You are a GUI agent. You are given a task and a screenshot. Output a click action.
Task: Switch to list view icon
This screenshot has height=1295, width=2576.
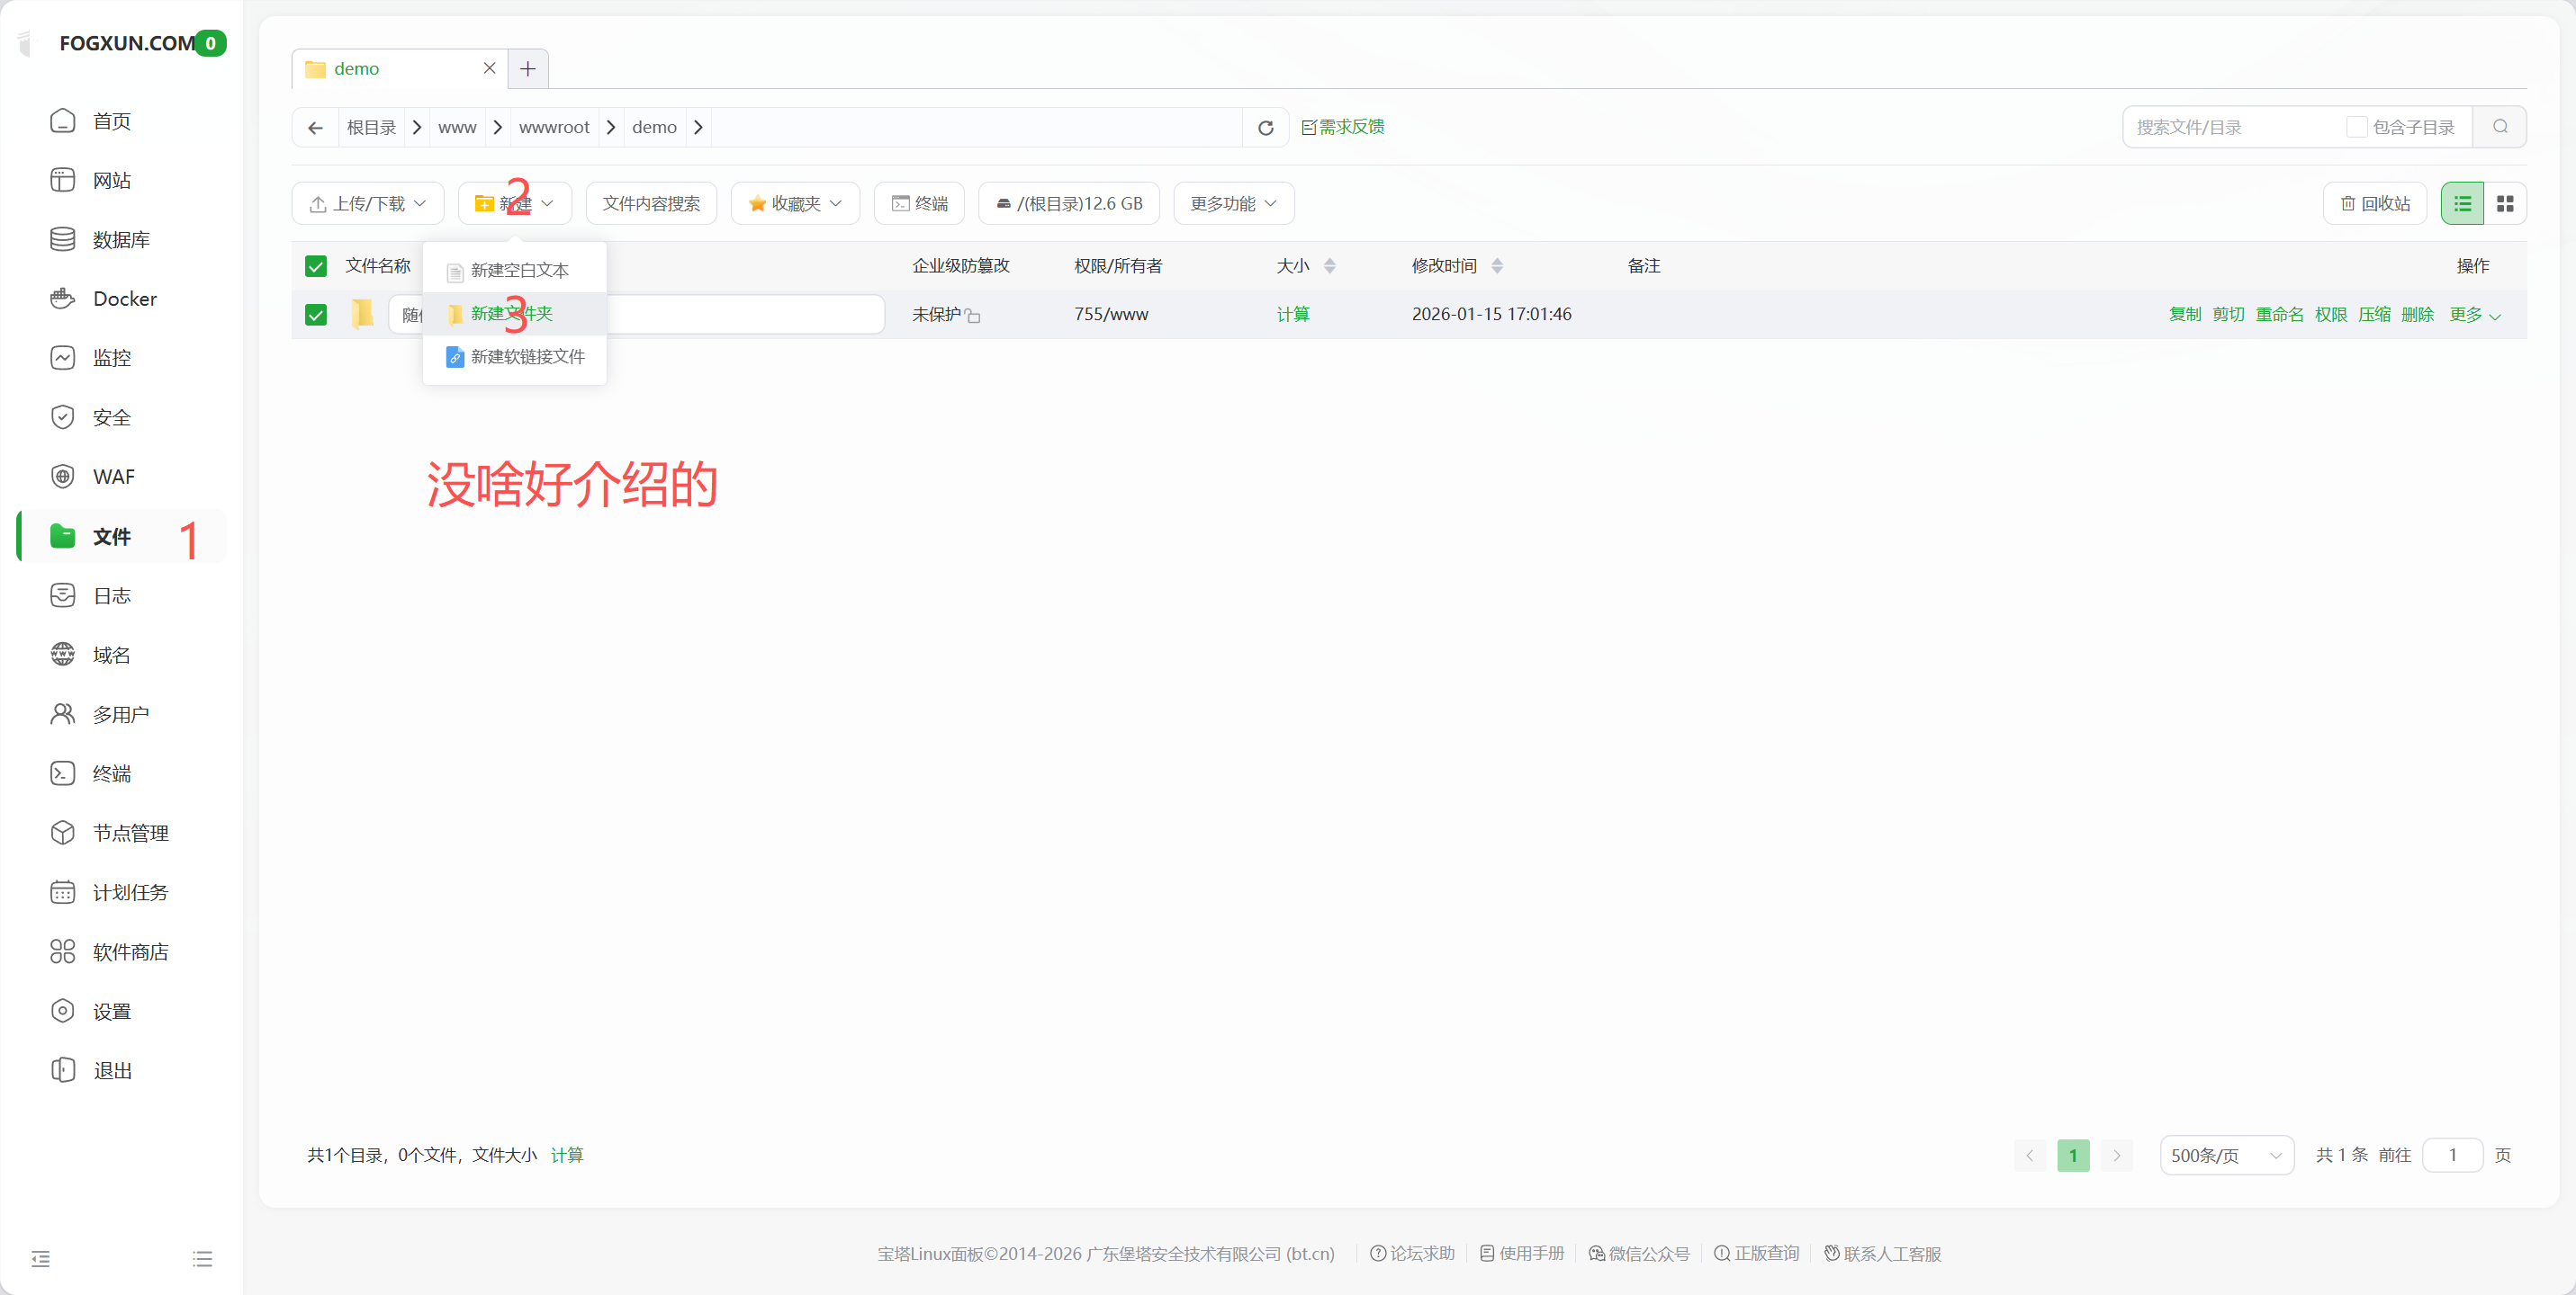pos(2462,204)
